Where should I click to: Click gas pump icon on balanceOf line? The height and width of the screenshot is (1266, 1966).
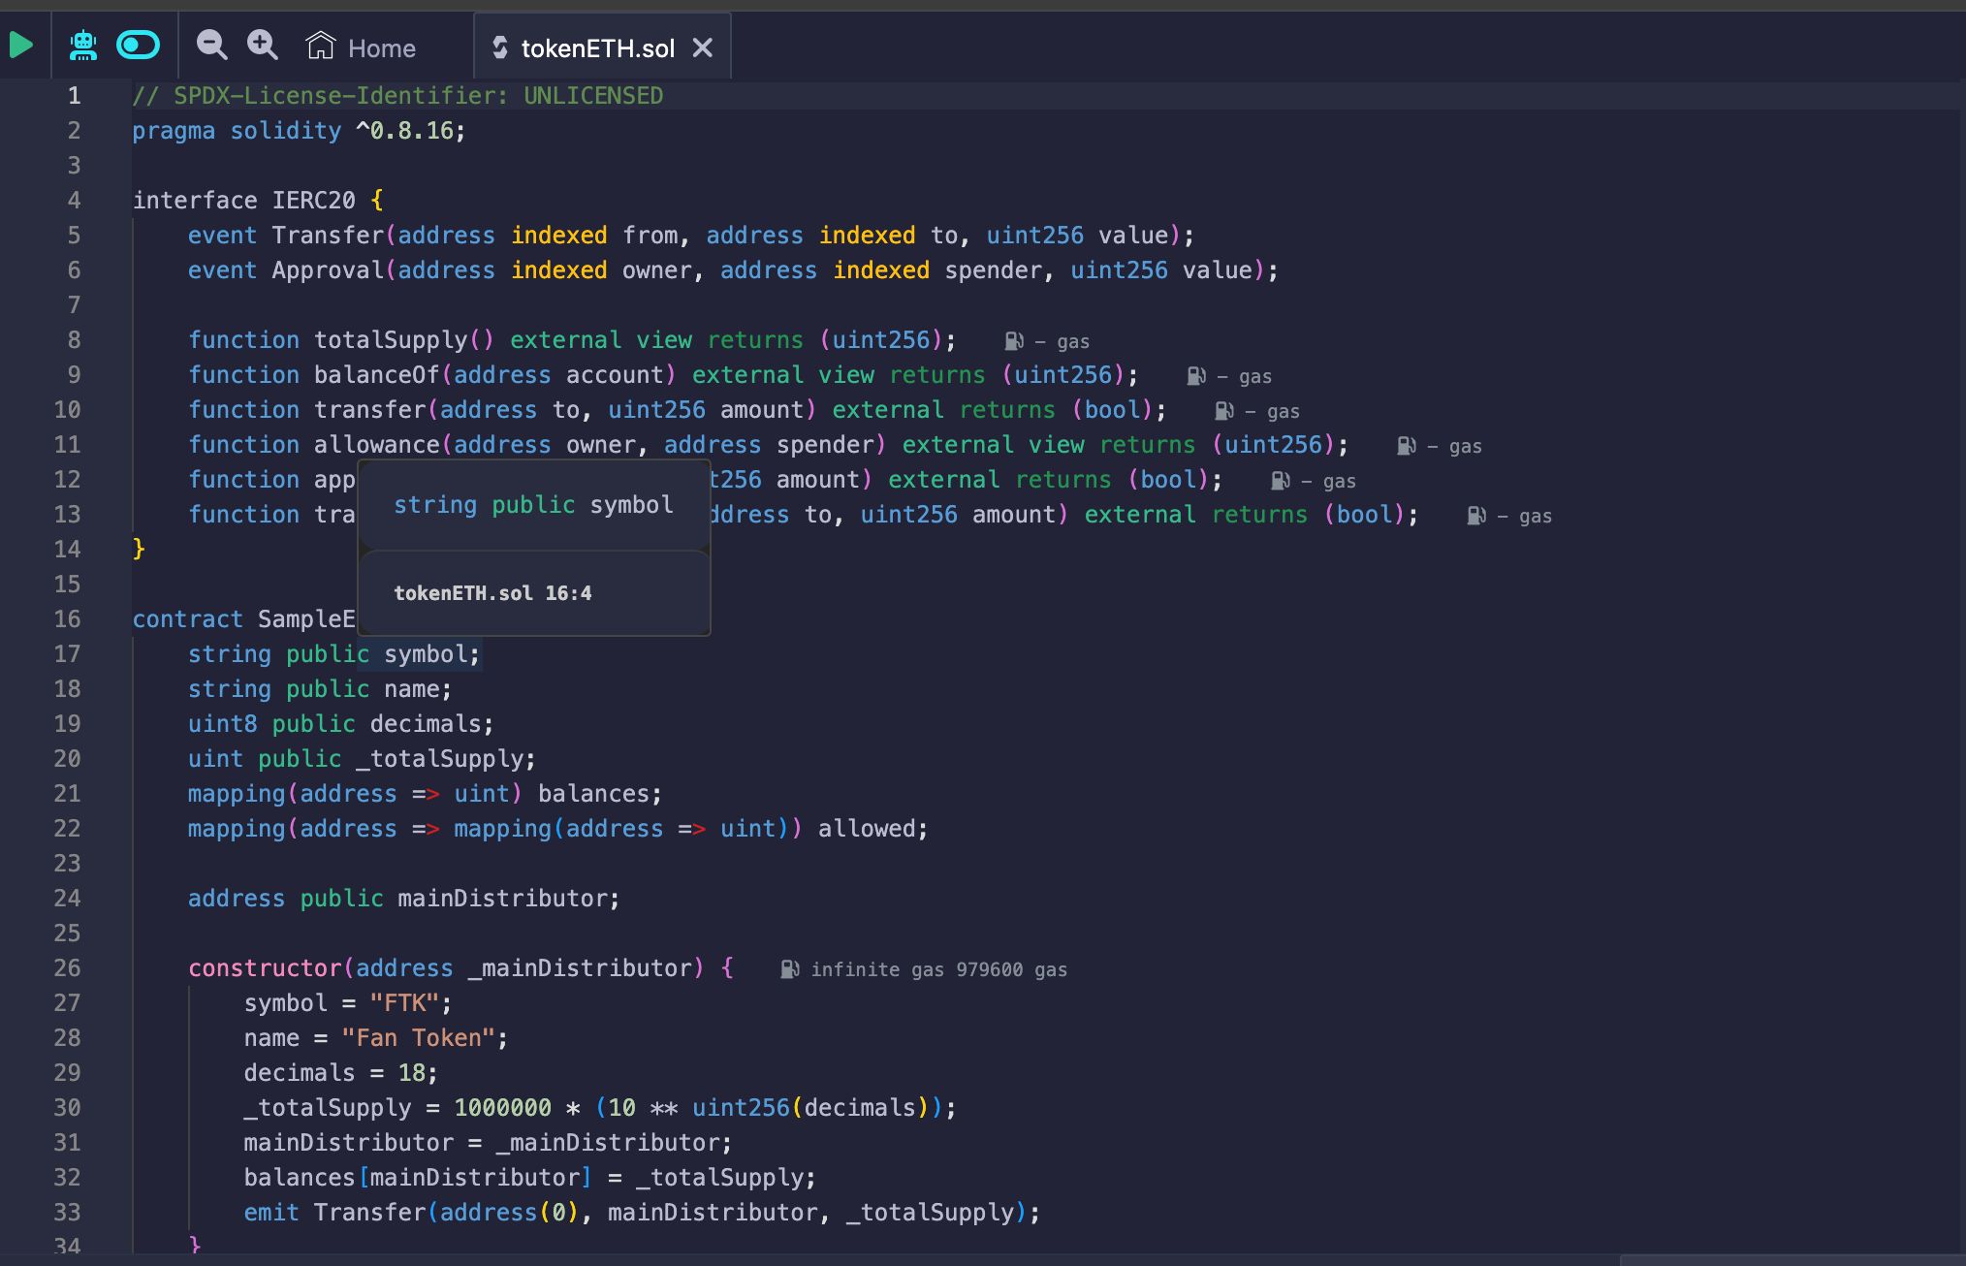click(1196, 376)
